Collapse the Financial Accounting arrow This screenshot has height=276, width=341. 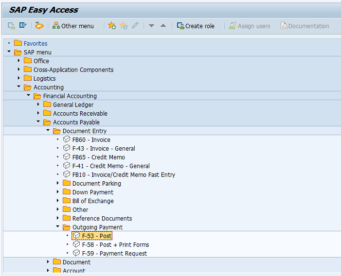(29, 95)
